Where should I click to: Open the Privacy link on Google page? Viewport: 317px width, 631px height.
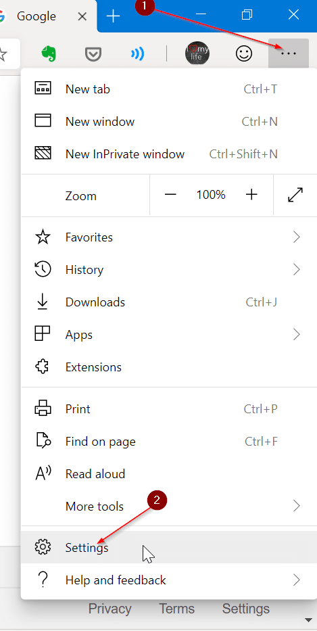(x=109, y=609)
